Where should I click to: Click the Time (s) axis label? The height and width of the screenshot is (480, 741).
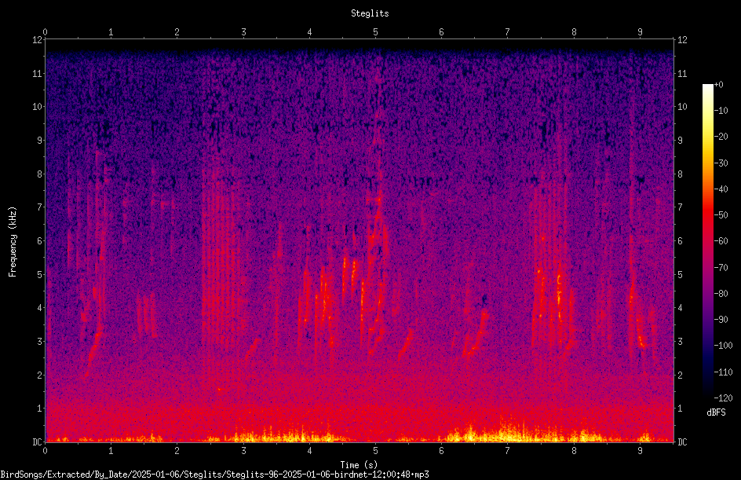pos(359,465)
